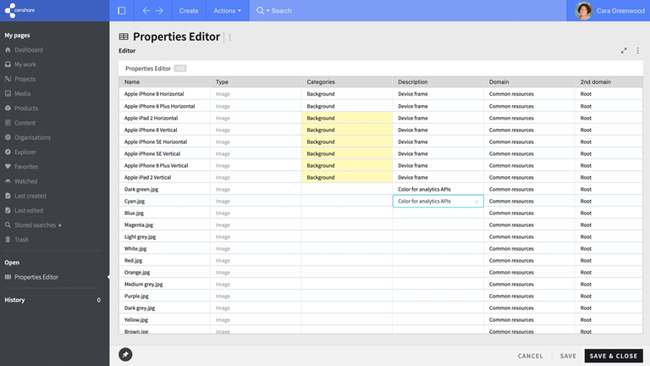Click Categories cell for Apple iPhone 8 Plus Vertical
This screenshot has width=650, height=366.
[x=346, y=165]
